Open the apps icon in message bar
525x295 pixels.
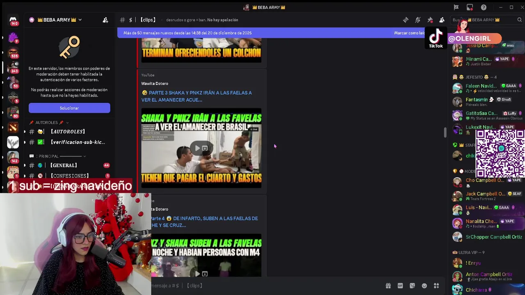436,286
